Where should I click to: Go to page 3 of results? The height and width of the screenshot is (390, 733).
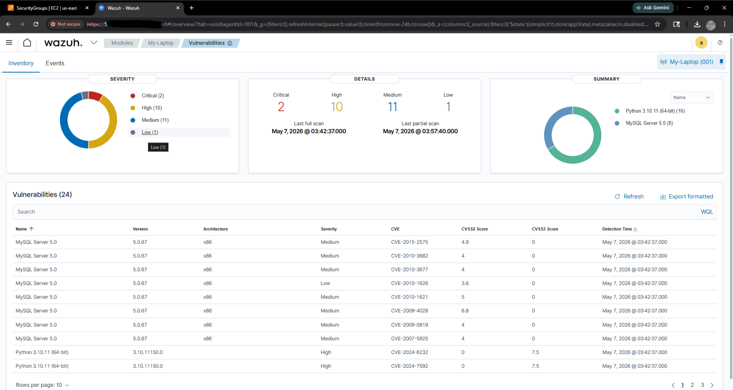pos(702,385)
